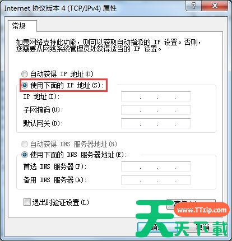Image resolution: width=232 pixels, height=241 pixels.
Task: Select 自动获得 DNS 服务器地址 radio button
Action: tap(25, 144)
